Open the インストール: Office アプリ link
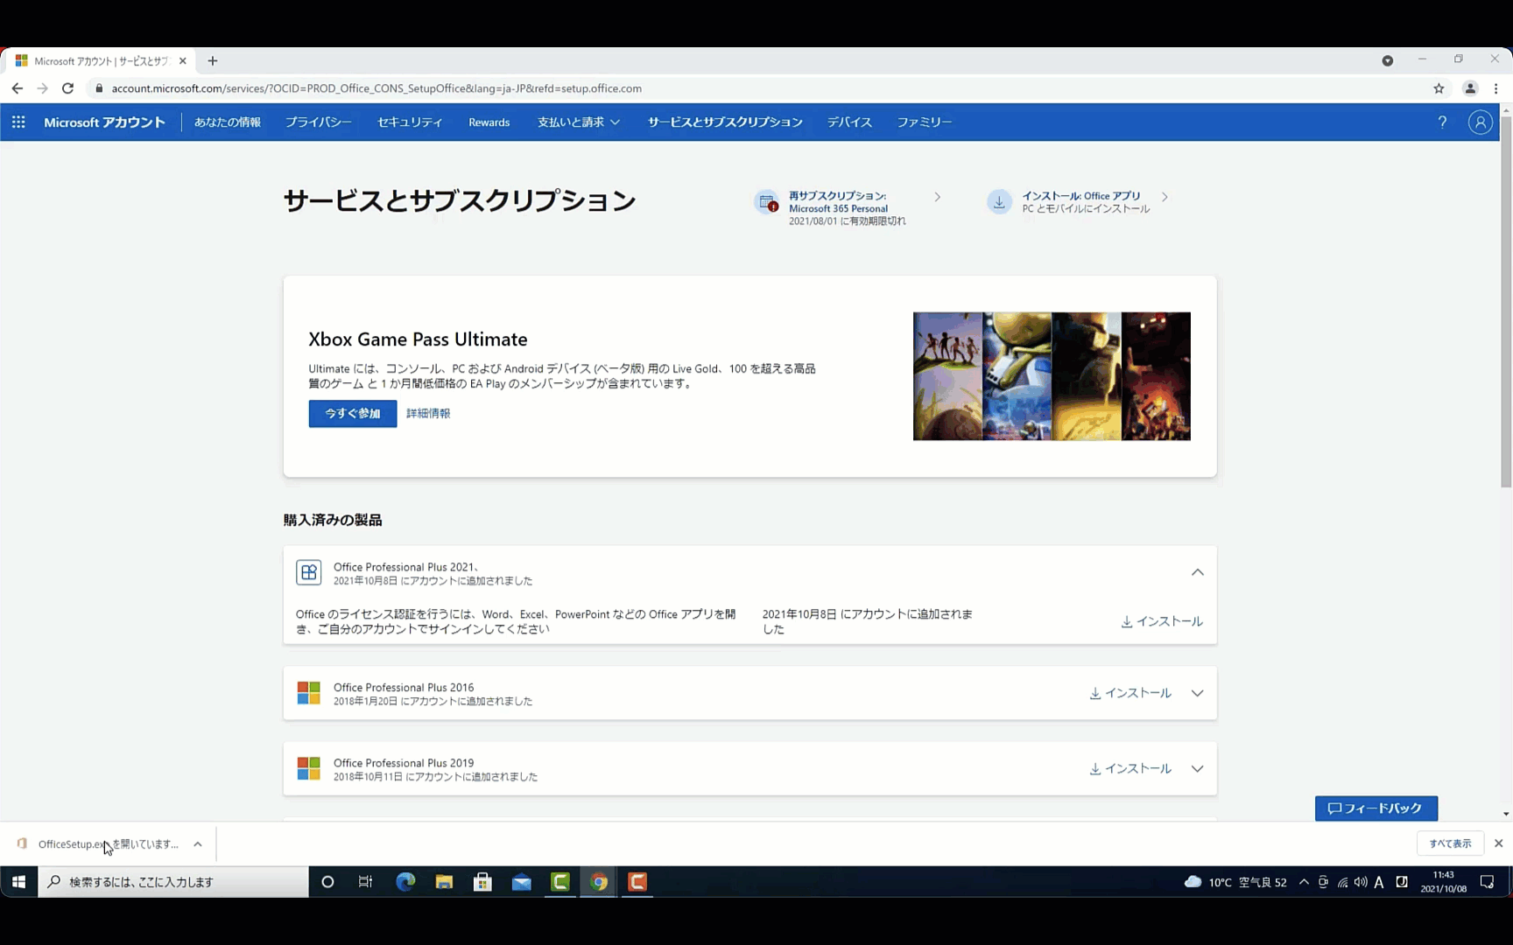This screenshot has height=945, width=1513. 1080,196
